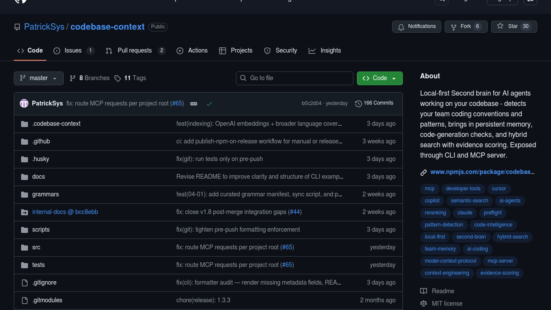Viewport: 551px width, 310px height.
Task: Click the green commit status checkmark
Action: [x=209, y=104]
